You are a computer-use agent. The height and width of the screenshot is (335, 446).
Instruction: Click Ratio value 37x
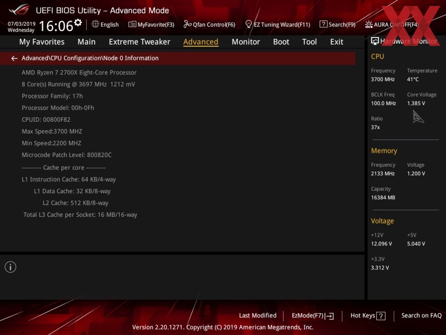(x=375, y=127)
